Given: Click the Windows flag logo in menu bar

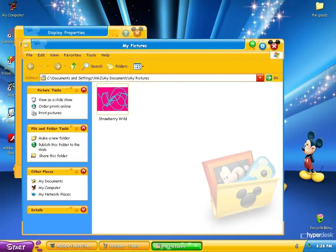Looking at the screenshot, I should 276,55.
